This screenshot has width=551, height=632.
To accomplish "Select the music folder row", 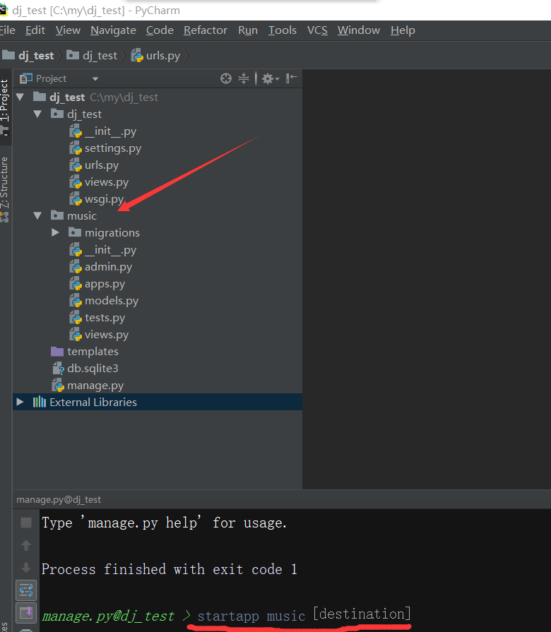I will pyautogui.click(x=158, y=216).
